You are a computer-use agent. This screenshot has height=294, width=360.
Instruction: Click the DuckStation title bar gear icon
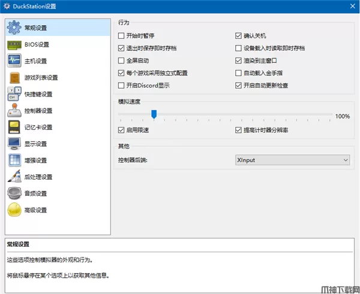pyautogui.click(x=7, y=6)
